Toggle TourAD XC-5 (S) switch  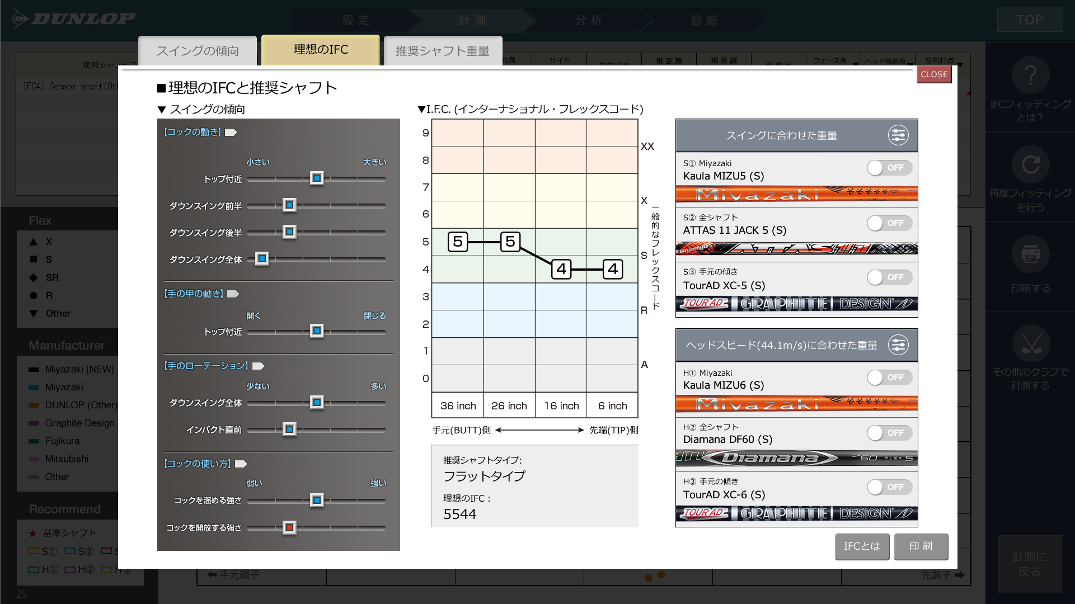pyautogui.click(x=889, y=277)
